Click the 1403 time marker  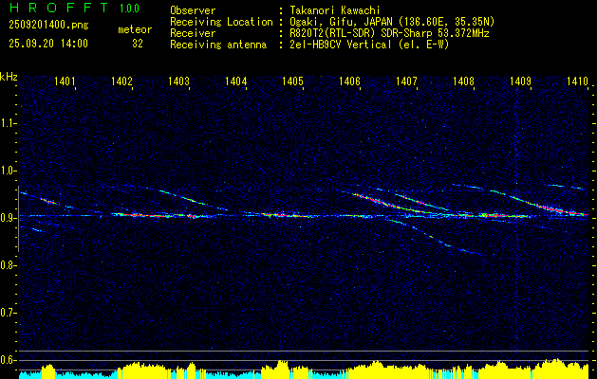click(178, 81)
